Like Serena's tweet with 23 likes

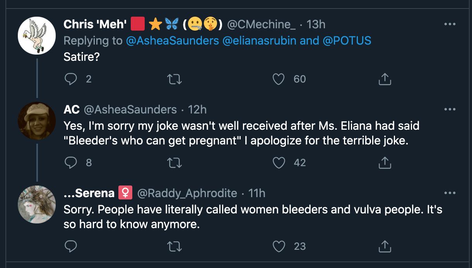279,246
